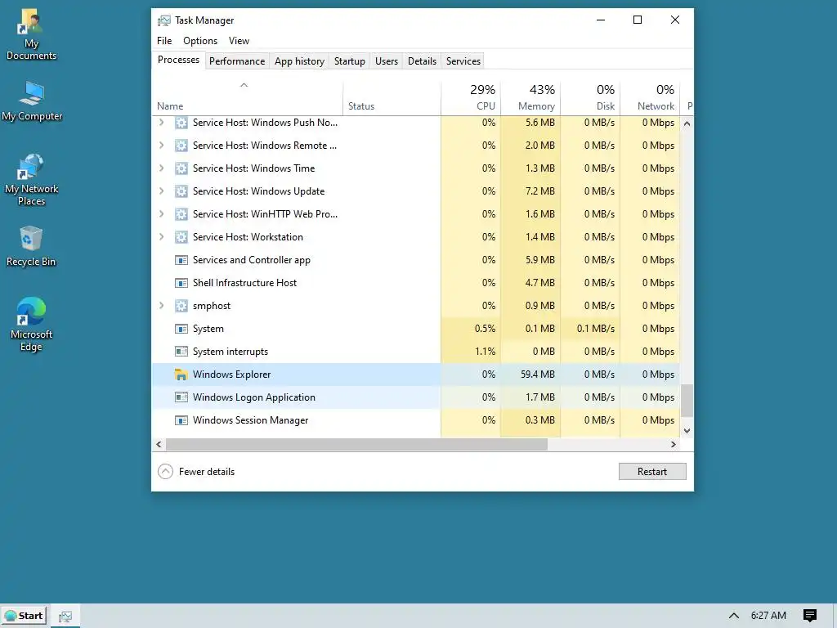The image size is (837, 628).
Task: Click the Task Manager title bar icon
Action: click(163, 20)
